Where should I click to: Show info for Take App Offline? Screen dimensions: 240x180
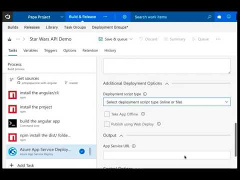point(143,114)
